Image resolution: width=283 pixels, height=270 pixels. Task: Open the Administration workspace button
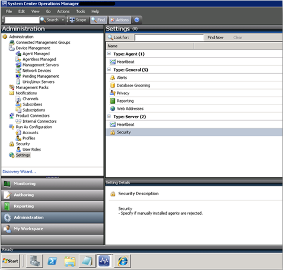(x=52, y=218)
